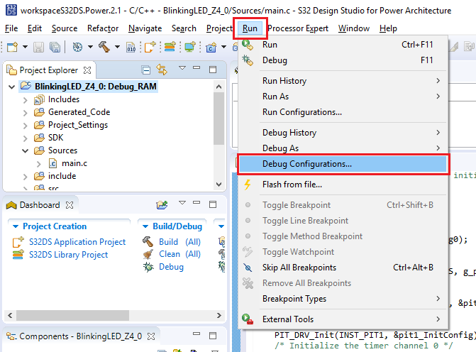
Task: Select Run Configurations... menu entry
Action: (x=343, y=112)
